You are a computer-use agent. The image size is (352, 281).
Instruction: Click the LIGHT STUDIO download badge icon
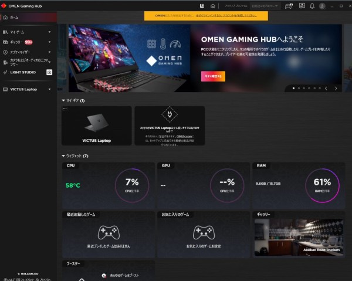coord(49,72)
